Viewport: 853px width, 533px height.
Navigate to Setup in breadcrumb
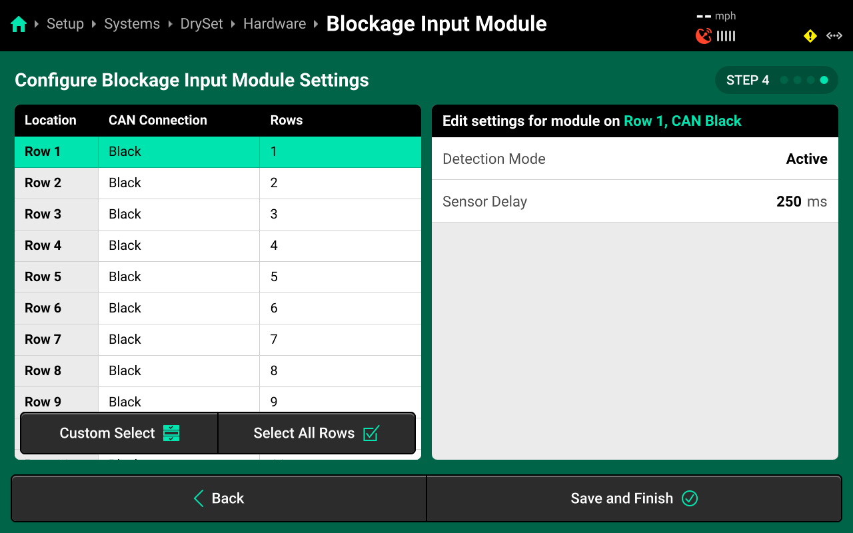click(65, 24)
